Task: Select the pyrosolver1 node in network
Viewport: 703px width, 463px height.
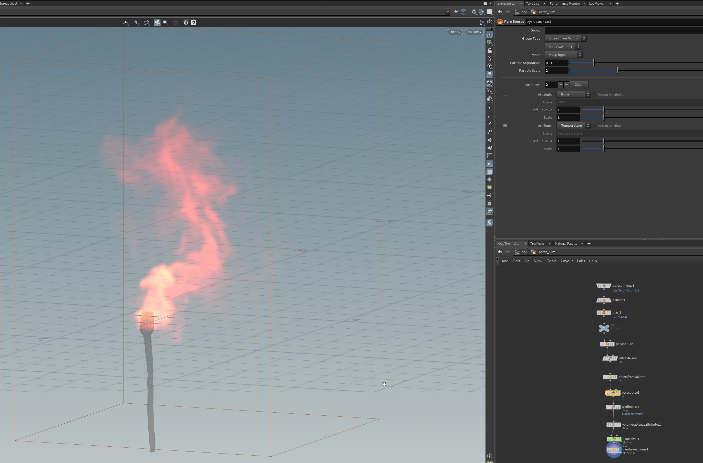Action: click(614, 439)
